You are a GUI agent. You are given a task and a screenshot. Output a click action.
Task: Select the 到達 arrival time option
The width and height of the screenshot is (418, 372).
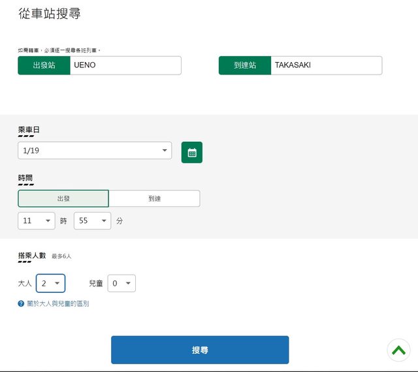pyautogui.click(x=154, y=199)
